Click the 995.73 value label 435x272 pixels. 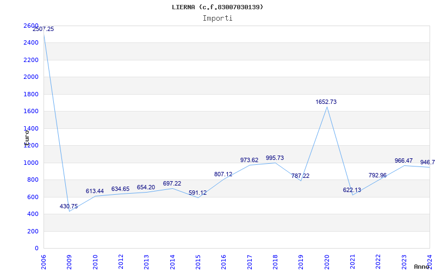(275, 158)
